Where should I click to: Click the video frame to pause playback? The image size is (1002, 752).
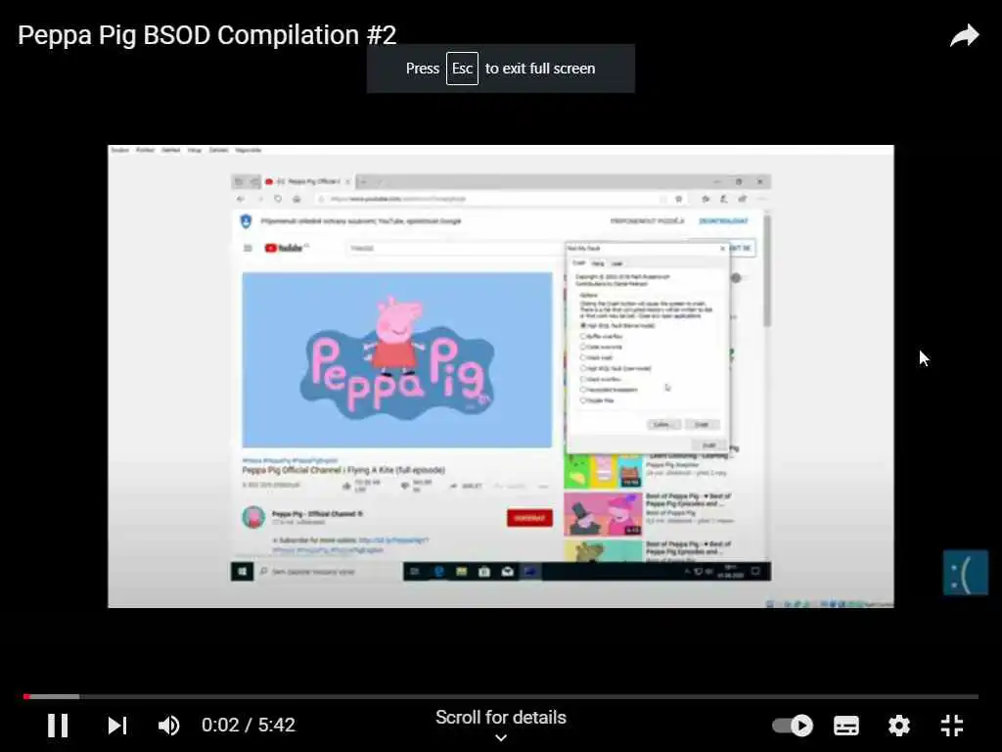[x=500, y=376]
